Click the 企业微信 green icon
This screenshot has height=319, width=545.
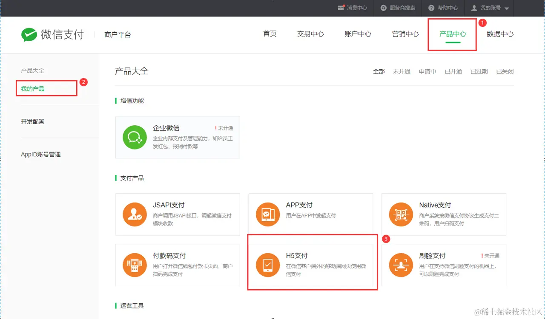pos(135,137)
